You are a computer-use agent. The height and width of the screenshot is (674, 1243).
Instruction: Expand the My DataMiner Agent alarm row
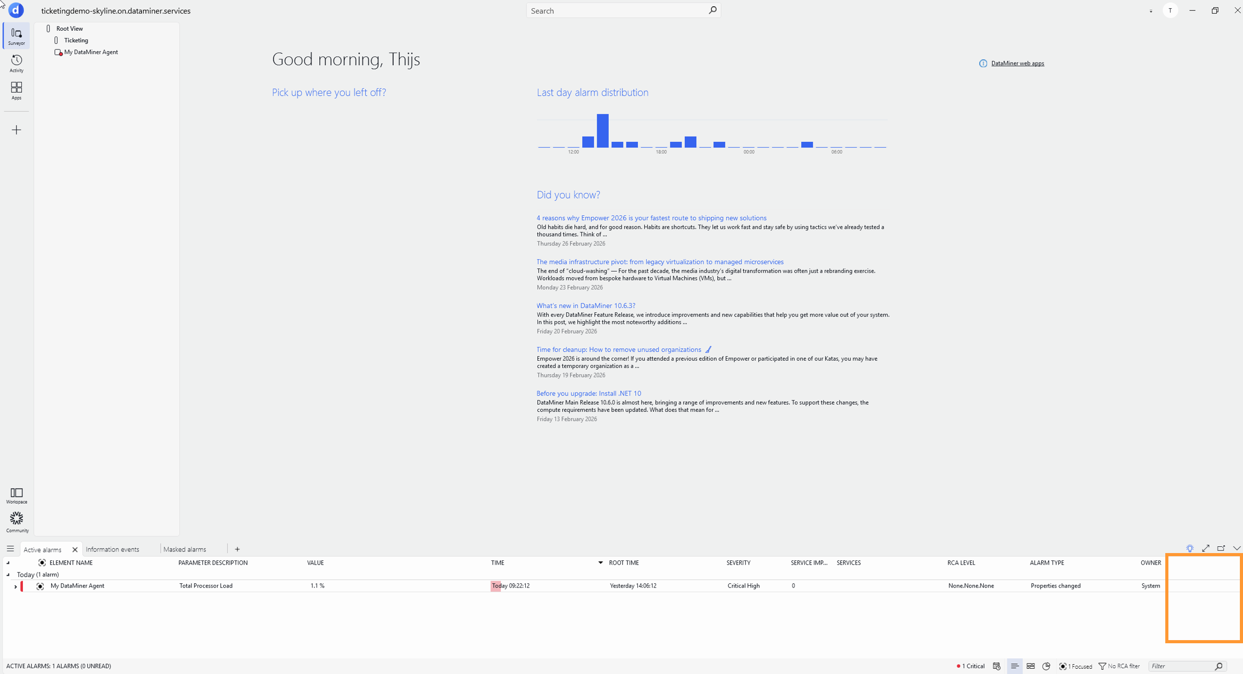pos(16,586)
